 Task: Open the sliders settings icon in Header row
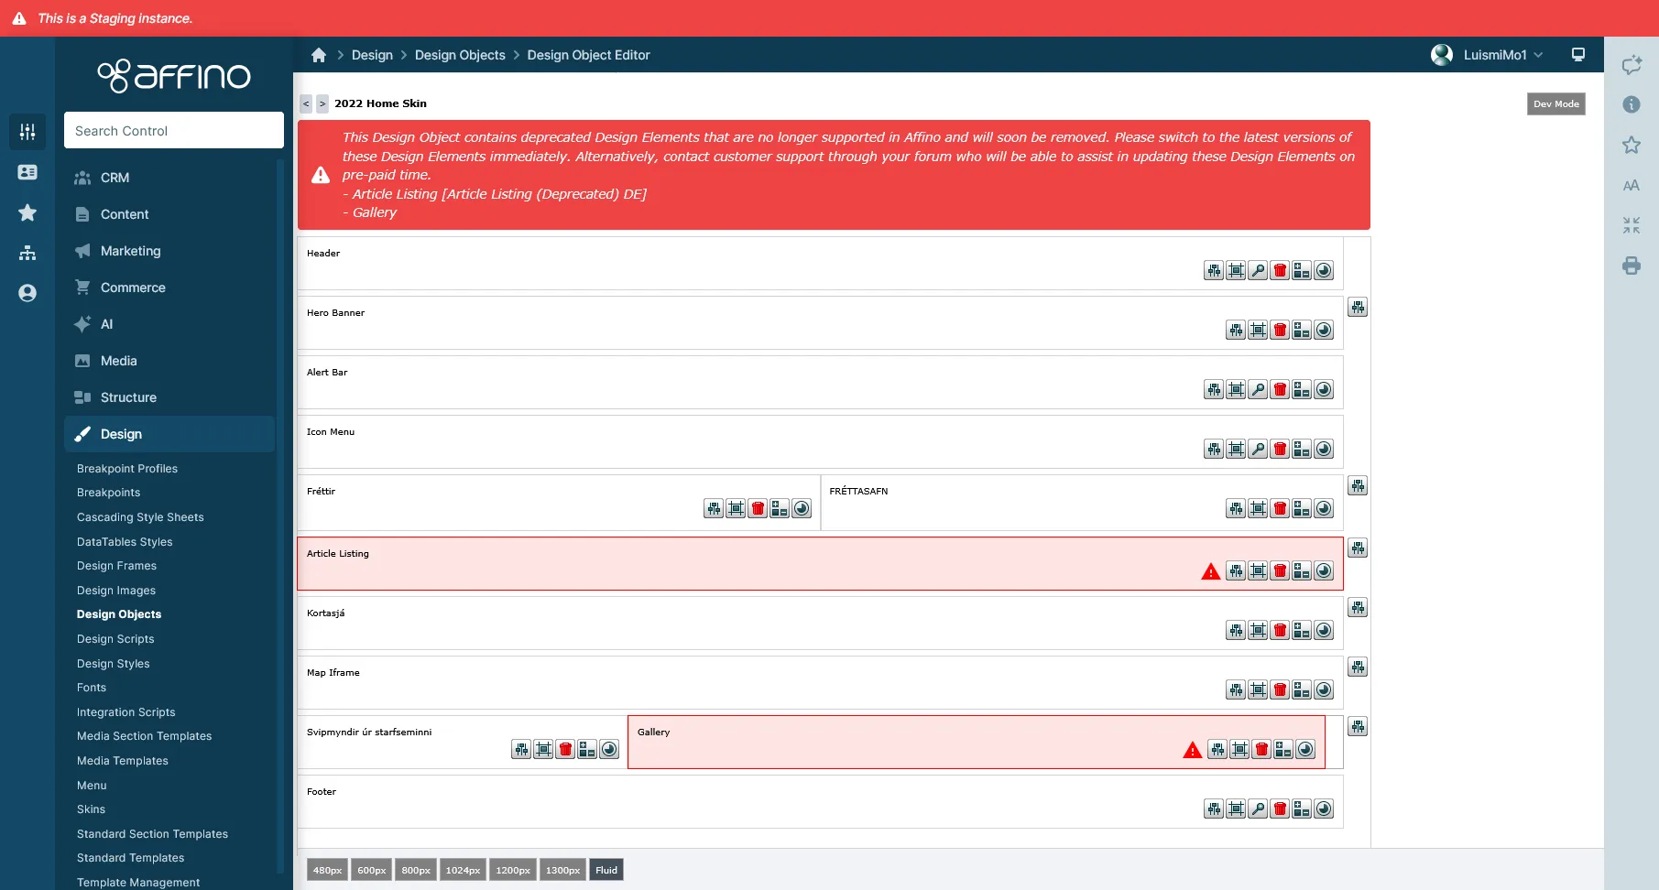[1214, 270]
